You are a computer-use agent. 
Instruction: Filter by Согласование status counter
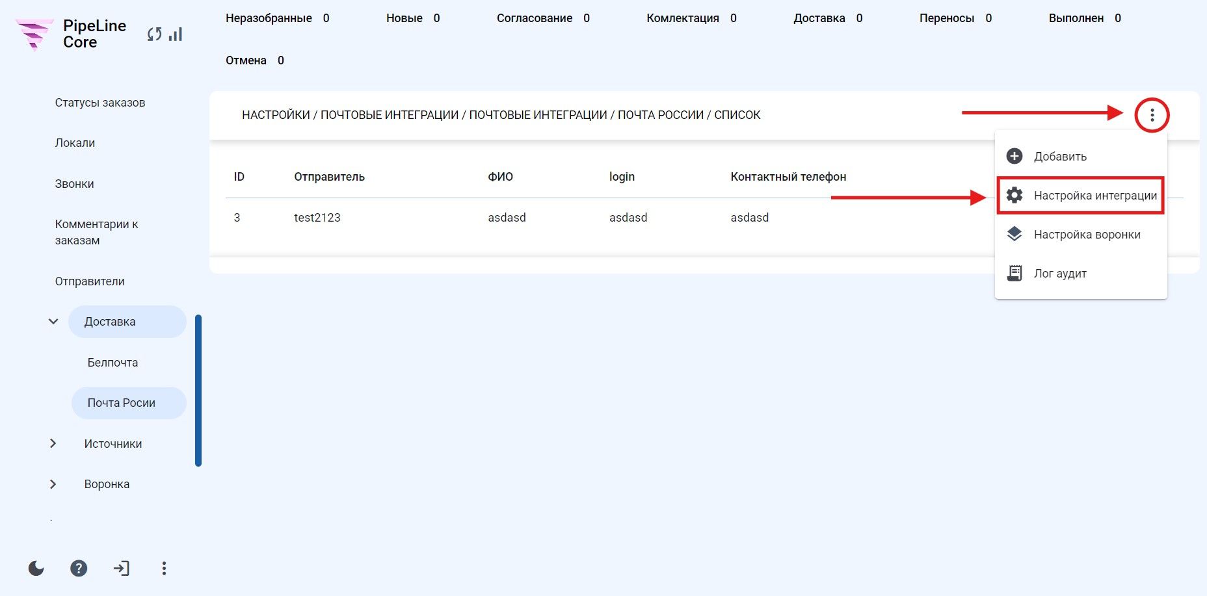click(x=543, y=18)
